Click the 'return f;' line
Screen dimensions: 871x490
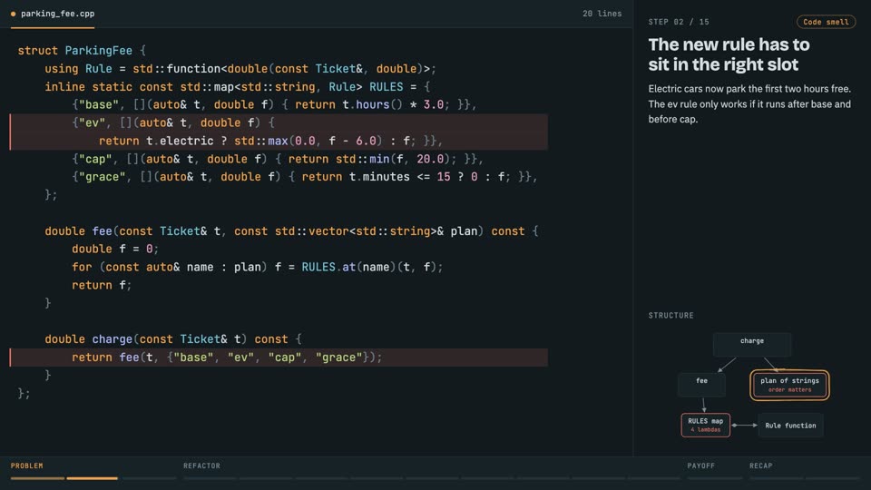point(102,285)
